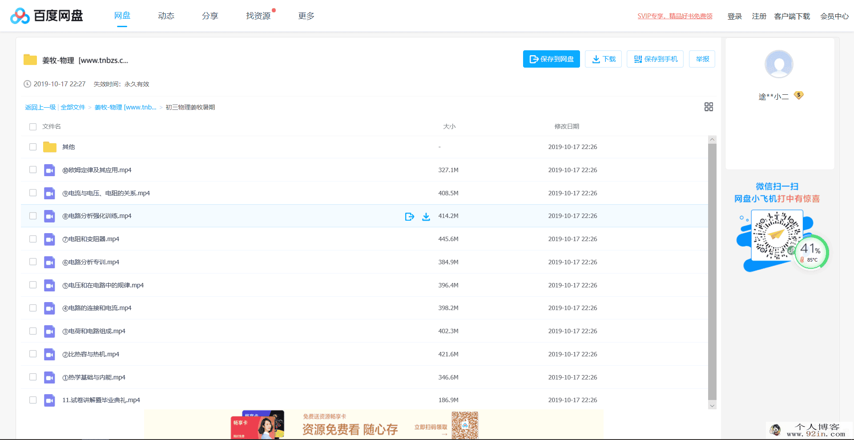Click video icon of ⑦电阻和变阻器.mp4
The width and height of the screenshot is (854, 440).
(x=49, y=239)
